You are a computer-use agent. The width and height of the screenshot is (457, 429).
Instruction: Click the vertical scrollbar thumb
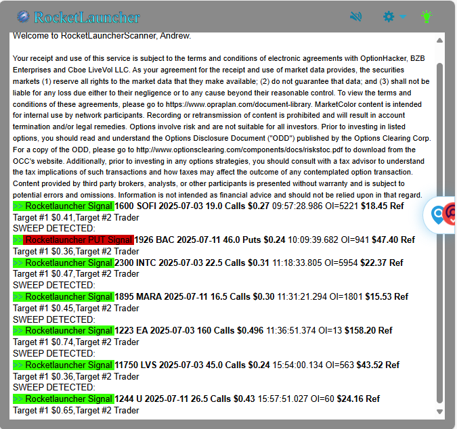(x=440, y=233)
